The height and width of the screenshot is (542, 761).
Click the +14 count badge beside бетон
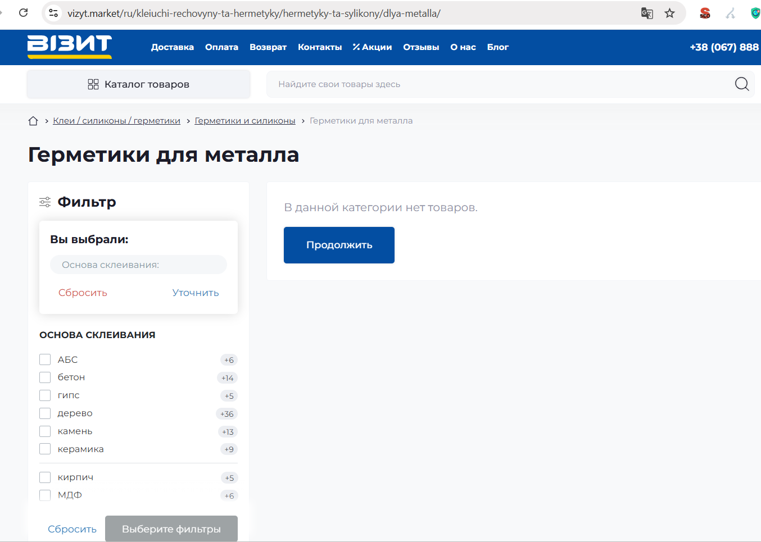point(227,378)
